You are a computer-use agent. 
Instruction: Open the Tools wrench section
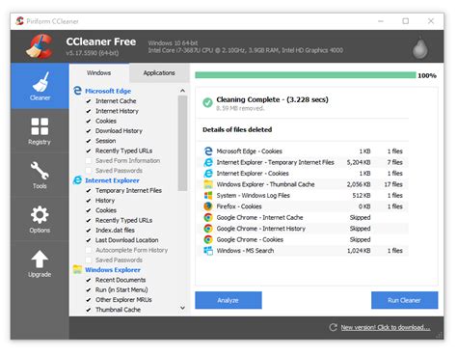[x=40, y=175]
